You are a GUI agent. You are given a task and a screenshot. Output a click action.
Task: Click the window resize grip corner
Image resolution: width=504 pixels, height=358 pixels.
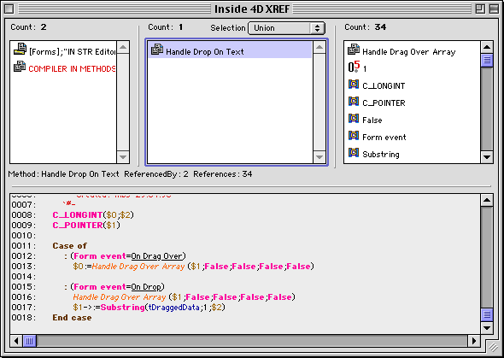point(493,347)
